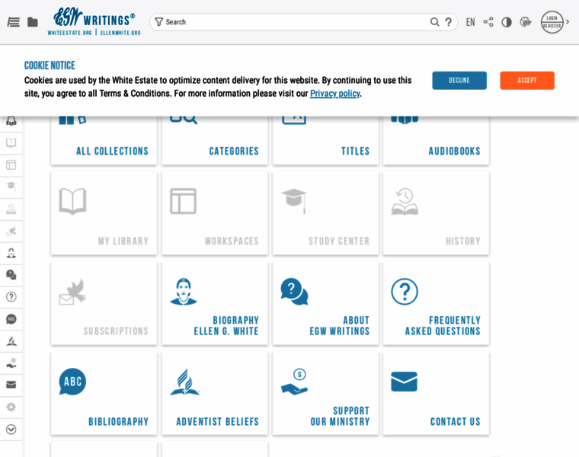Click sidebar dove subscriptions icon
Viewport: 579px width, 457px height.
coord(11,231)
